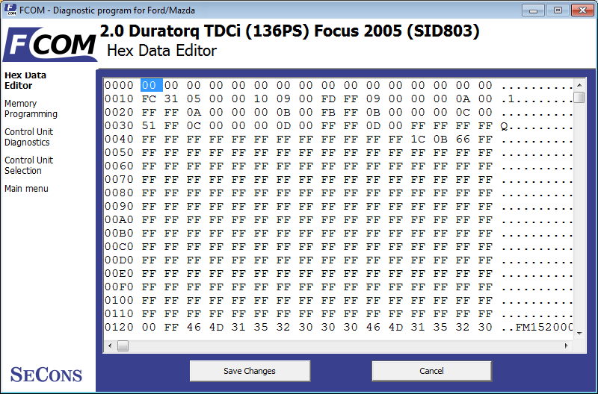Go to Main menu
Screen dimensions: 598x394
26,189
